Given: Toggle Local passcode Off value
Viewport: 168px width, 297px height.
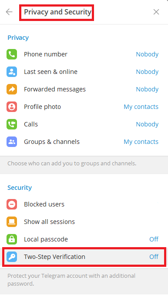Looking at the screenshot, I should pos(154,239).
